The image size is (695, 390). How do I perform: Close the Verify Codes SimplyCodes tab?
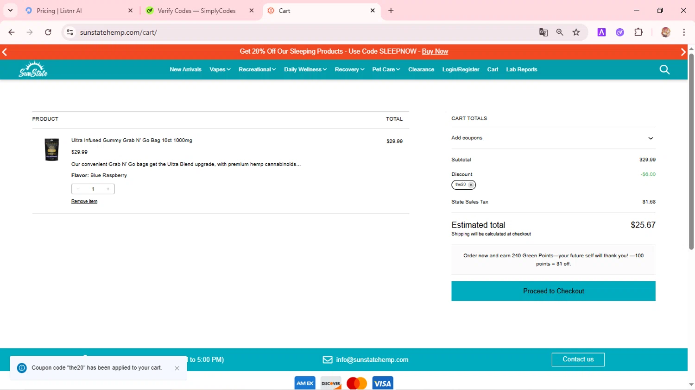coord(252,10)
